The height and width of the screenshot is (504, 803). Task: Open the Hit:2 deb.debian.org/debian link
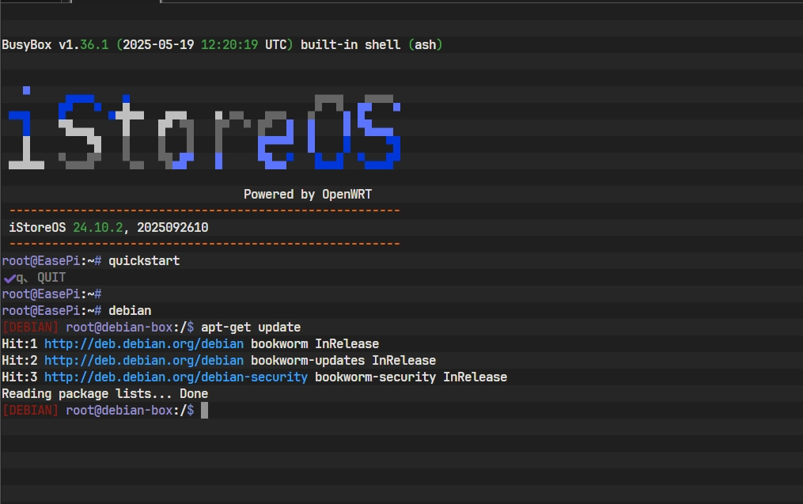144,361
